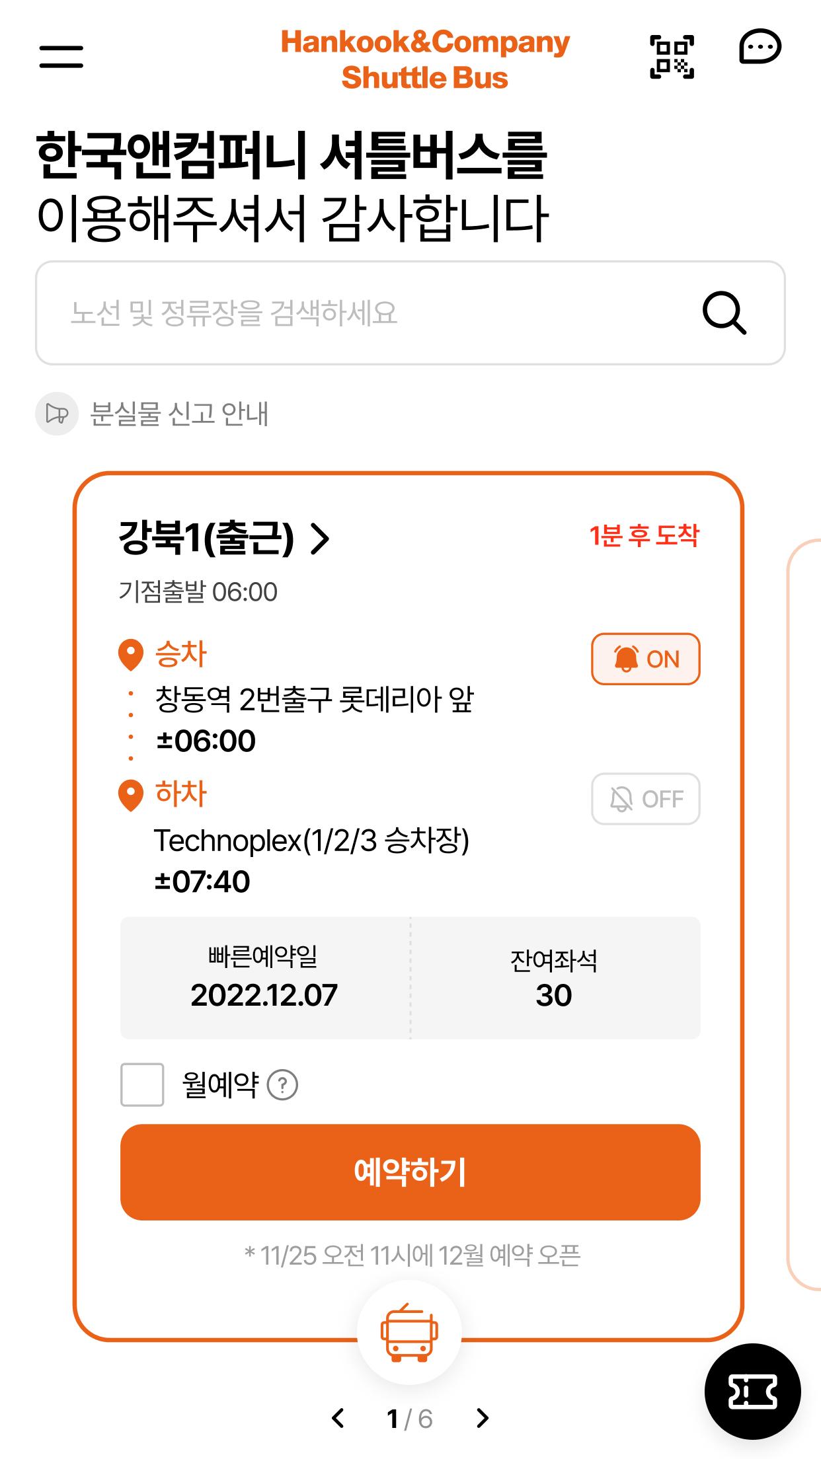Screen dimensions: 821x1459
Task: Tap the peeking next route card
Action: (804, 915)
